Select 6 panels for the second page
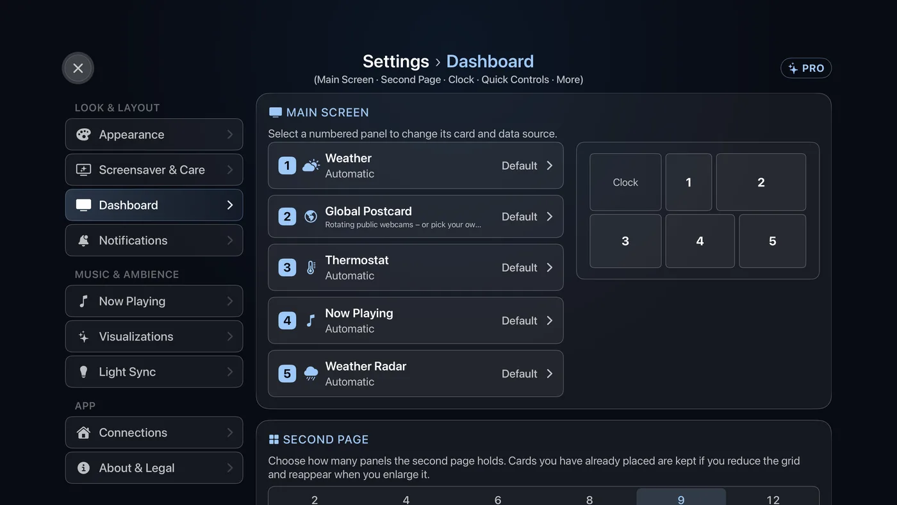897x505 pixels. pos(498,499)
